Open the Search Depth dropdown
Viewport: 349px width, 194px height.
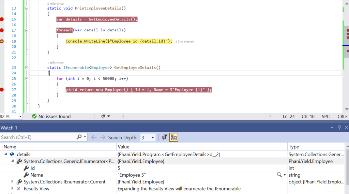click(152, 138)
